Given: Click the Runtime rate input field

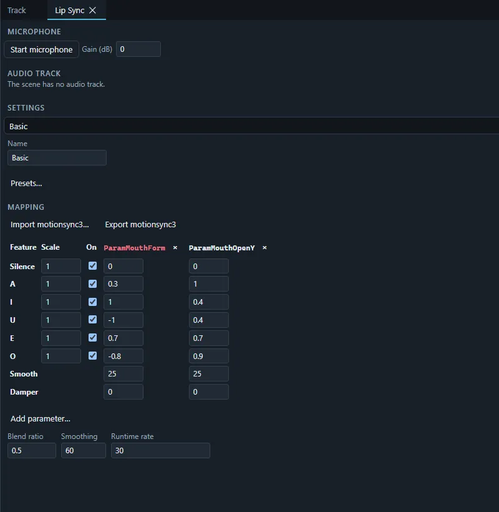Looking at the screenshot, I should (x=160, y=451).
